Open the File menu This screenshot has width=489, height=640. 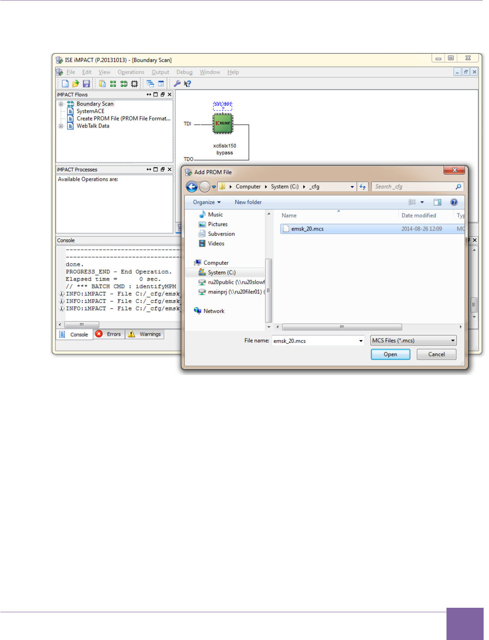(71, 72)
